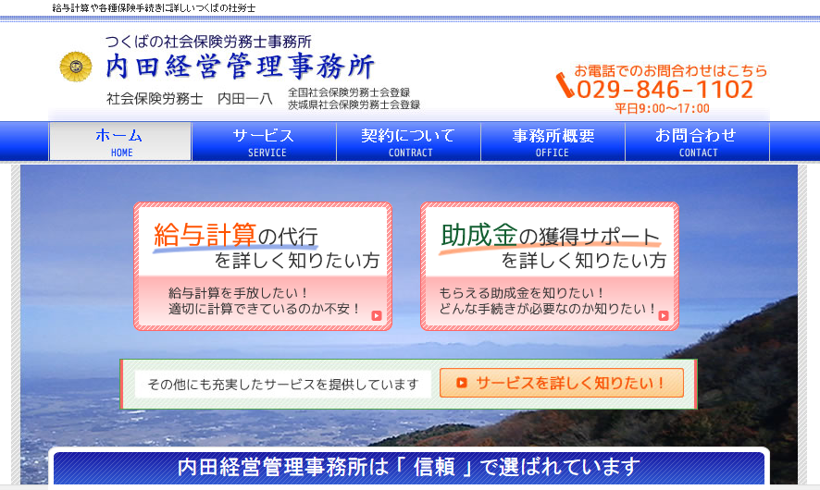Open 事務所概要 OFFICE menu item
Viewport: 820px width, 490px height.
pos(553,141)
